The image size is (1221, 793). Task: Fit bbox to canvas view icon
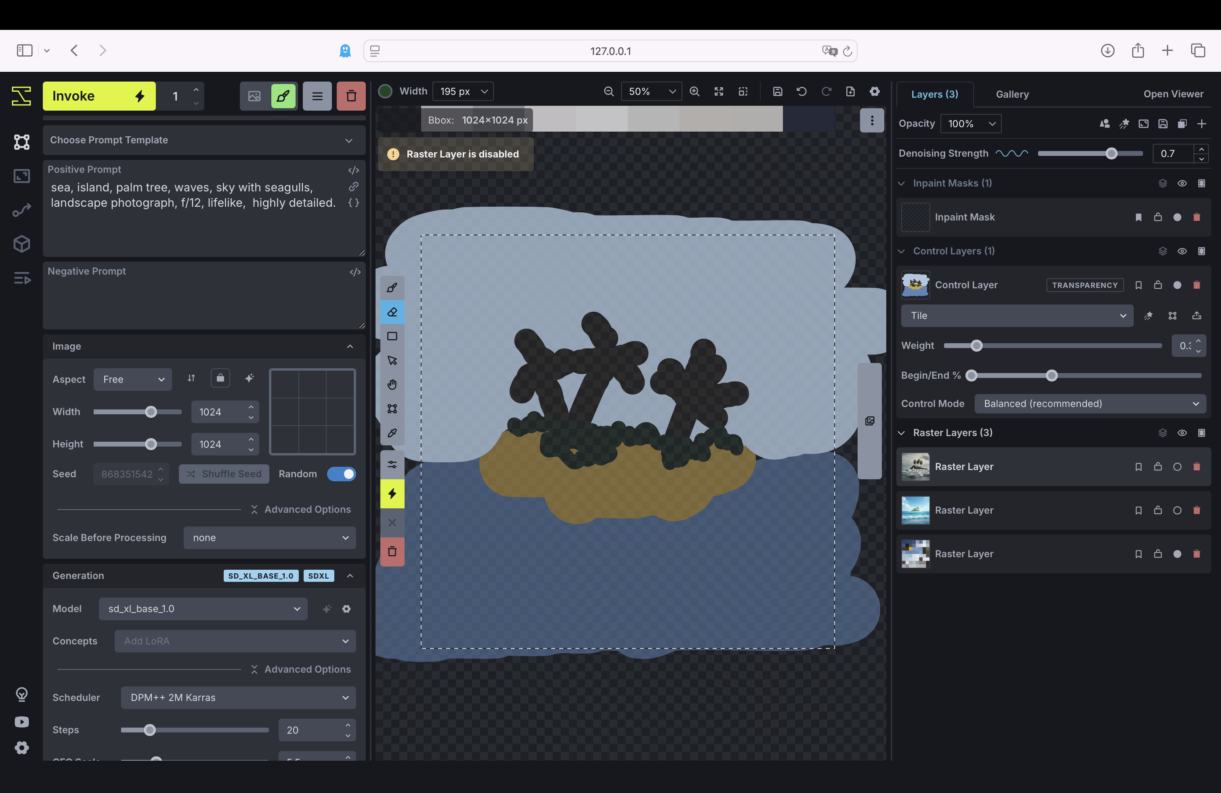point(743,91)
